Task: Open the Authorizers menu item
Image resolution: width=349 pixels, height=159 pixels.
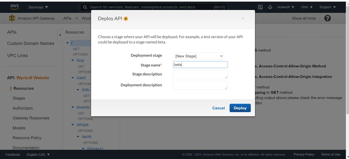Action: 23,108
